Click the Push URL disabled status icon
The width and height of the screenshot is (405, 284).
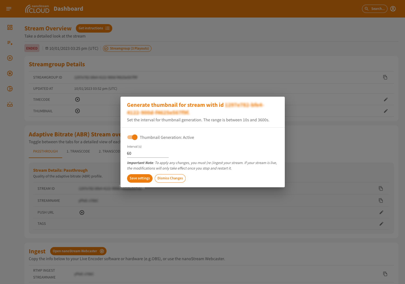82,212
